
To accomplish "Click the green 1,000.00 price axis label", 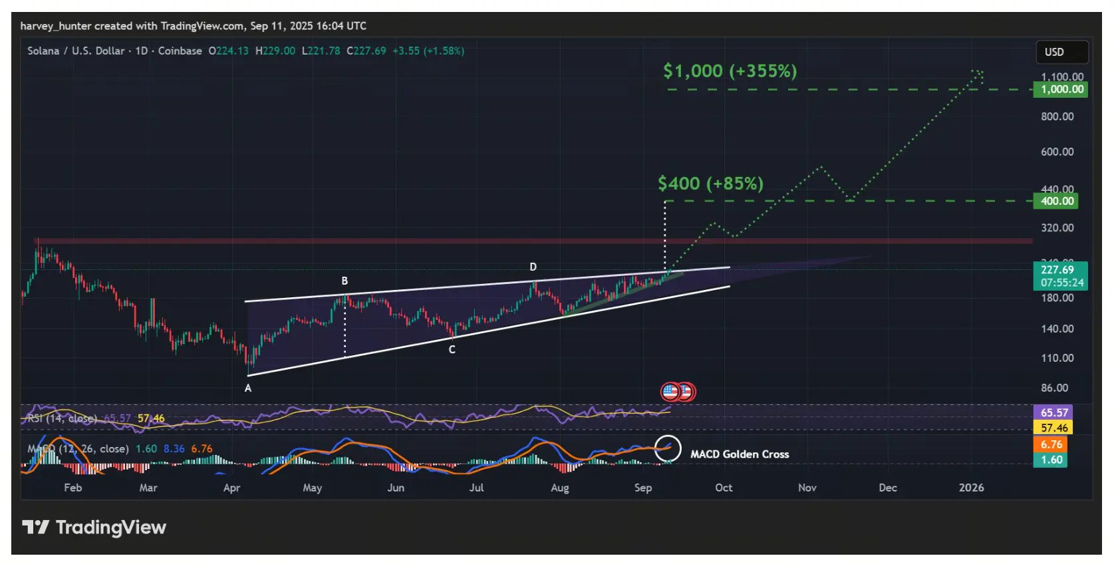I will tap(1060, 89).
